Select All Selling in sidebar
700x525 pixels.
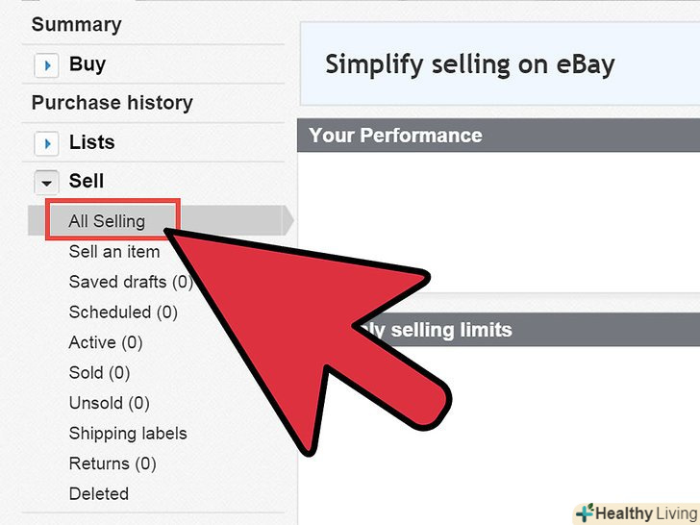pos(107,221)
